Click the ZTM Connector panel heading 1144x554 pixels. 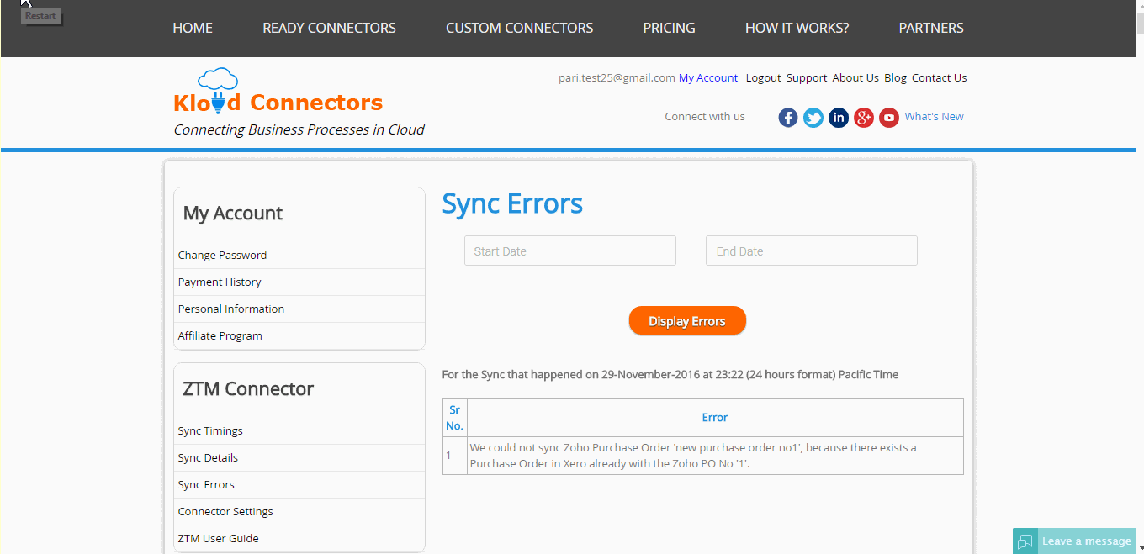pos(248,389)
